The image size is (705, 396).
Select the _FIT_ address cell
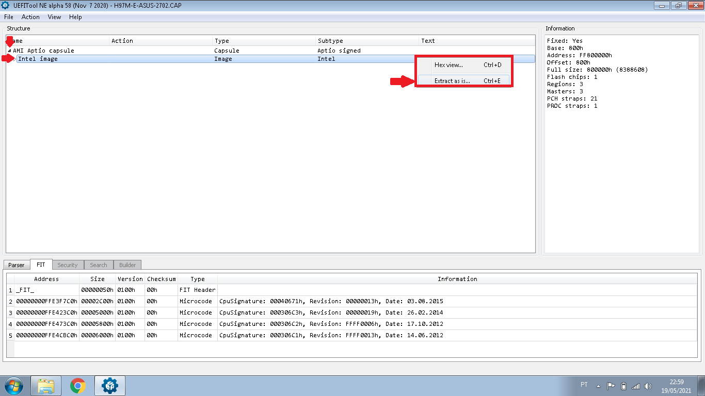[x=46, y=290]
